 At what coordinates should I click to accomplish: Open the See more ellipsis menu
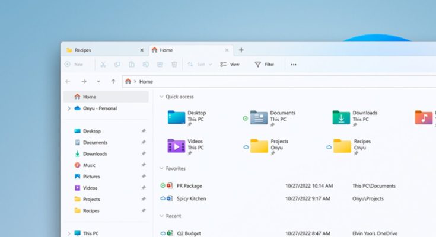(x=294, y=65)
